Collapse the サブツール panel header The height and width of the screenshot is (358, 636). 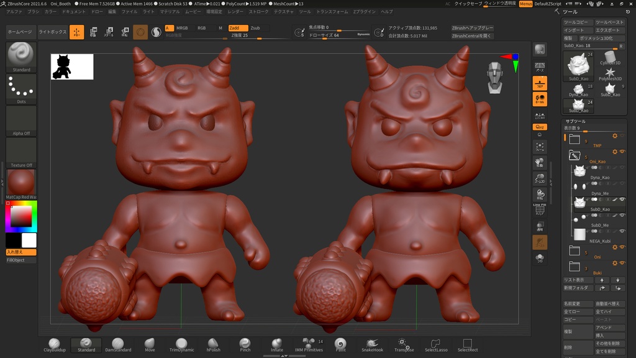(575, 121)
